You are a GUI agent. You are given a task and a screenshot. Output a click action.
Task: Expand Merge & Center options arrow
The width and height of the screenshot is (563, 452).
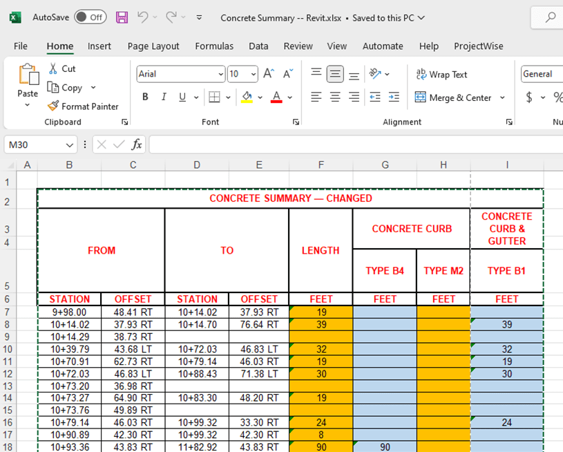tap(502, 97)
